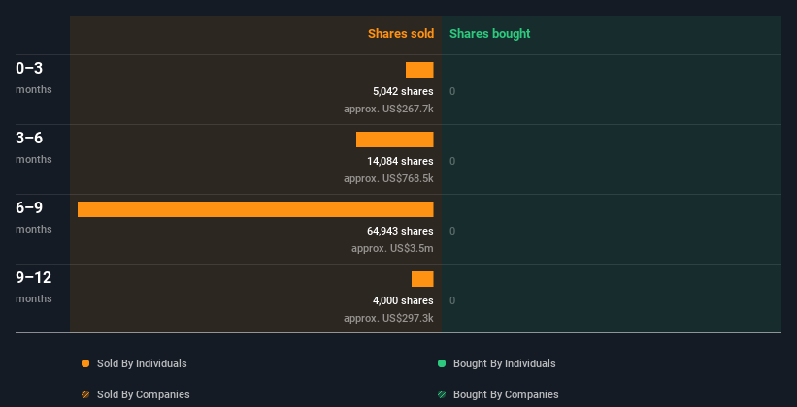
Task: Click the approx. US$267.7k amount
Action: (388, 110)
